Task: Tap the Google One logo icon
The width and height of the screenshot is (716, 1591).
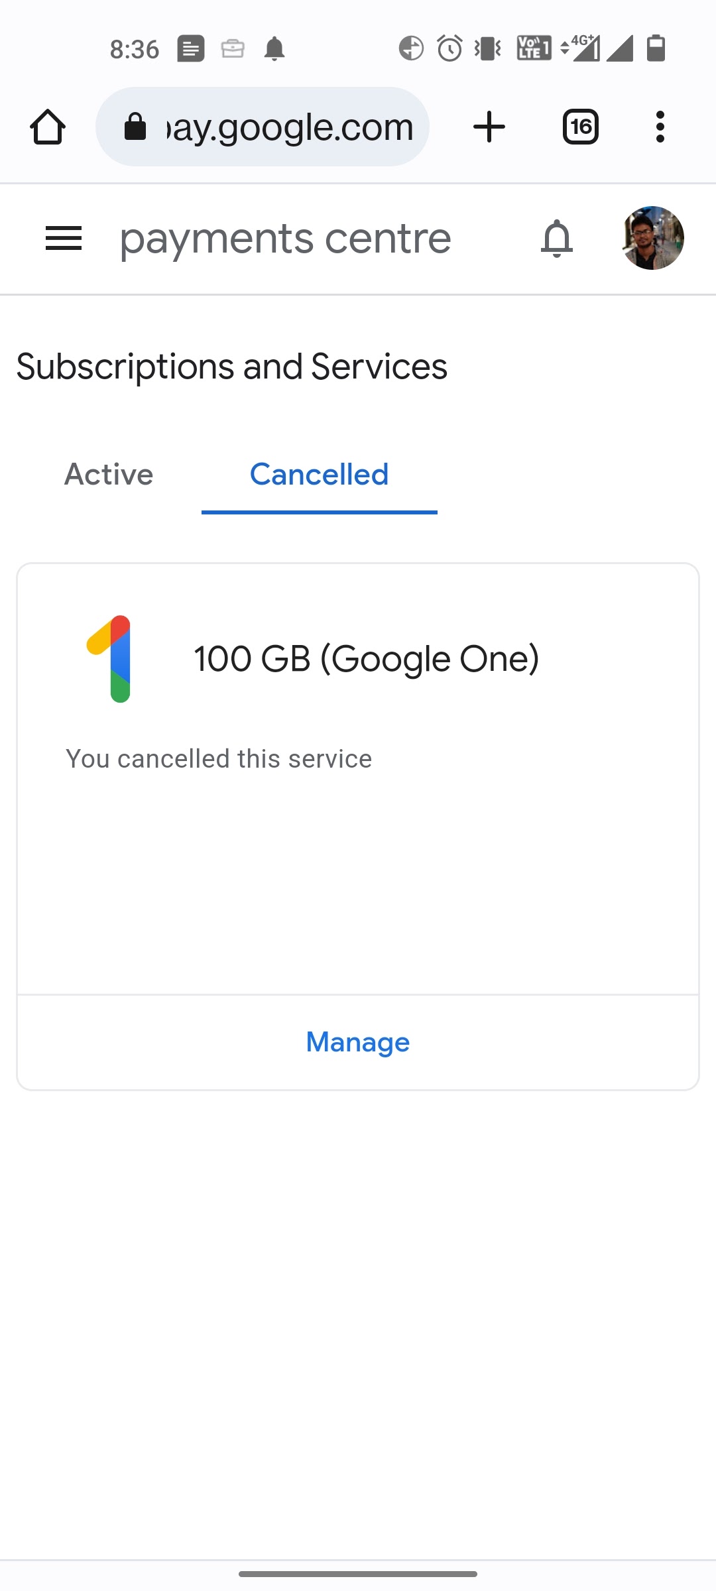Action: point(110,658)
